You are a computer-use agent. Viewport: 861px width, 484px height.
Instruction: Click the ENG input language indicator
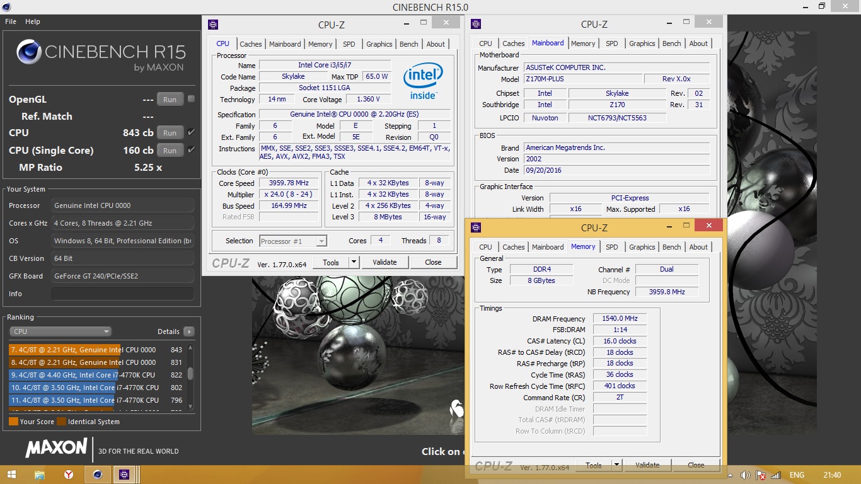point(797,475)
